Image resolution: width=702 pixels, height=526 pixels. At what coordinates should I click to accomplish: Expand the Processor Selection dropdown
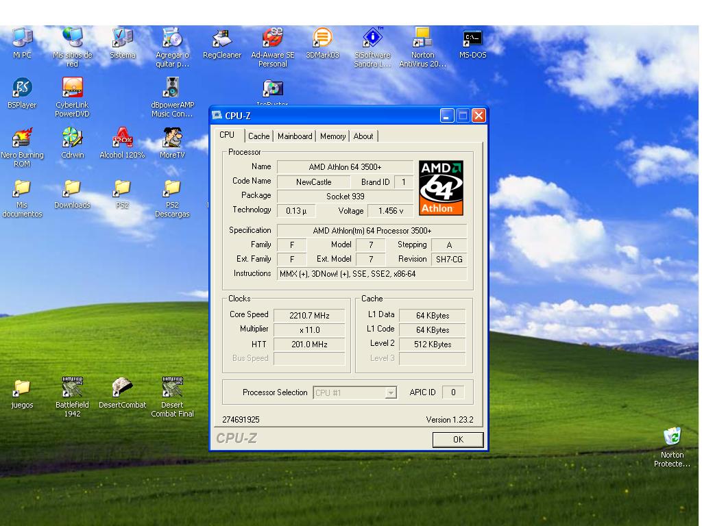pos(391,392)
